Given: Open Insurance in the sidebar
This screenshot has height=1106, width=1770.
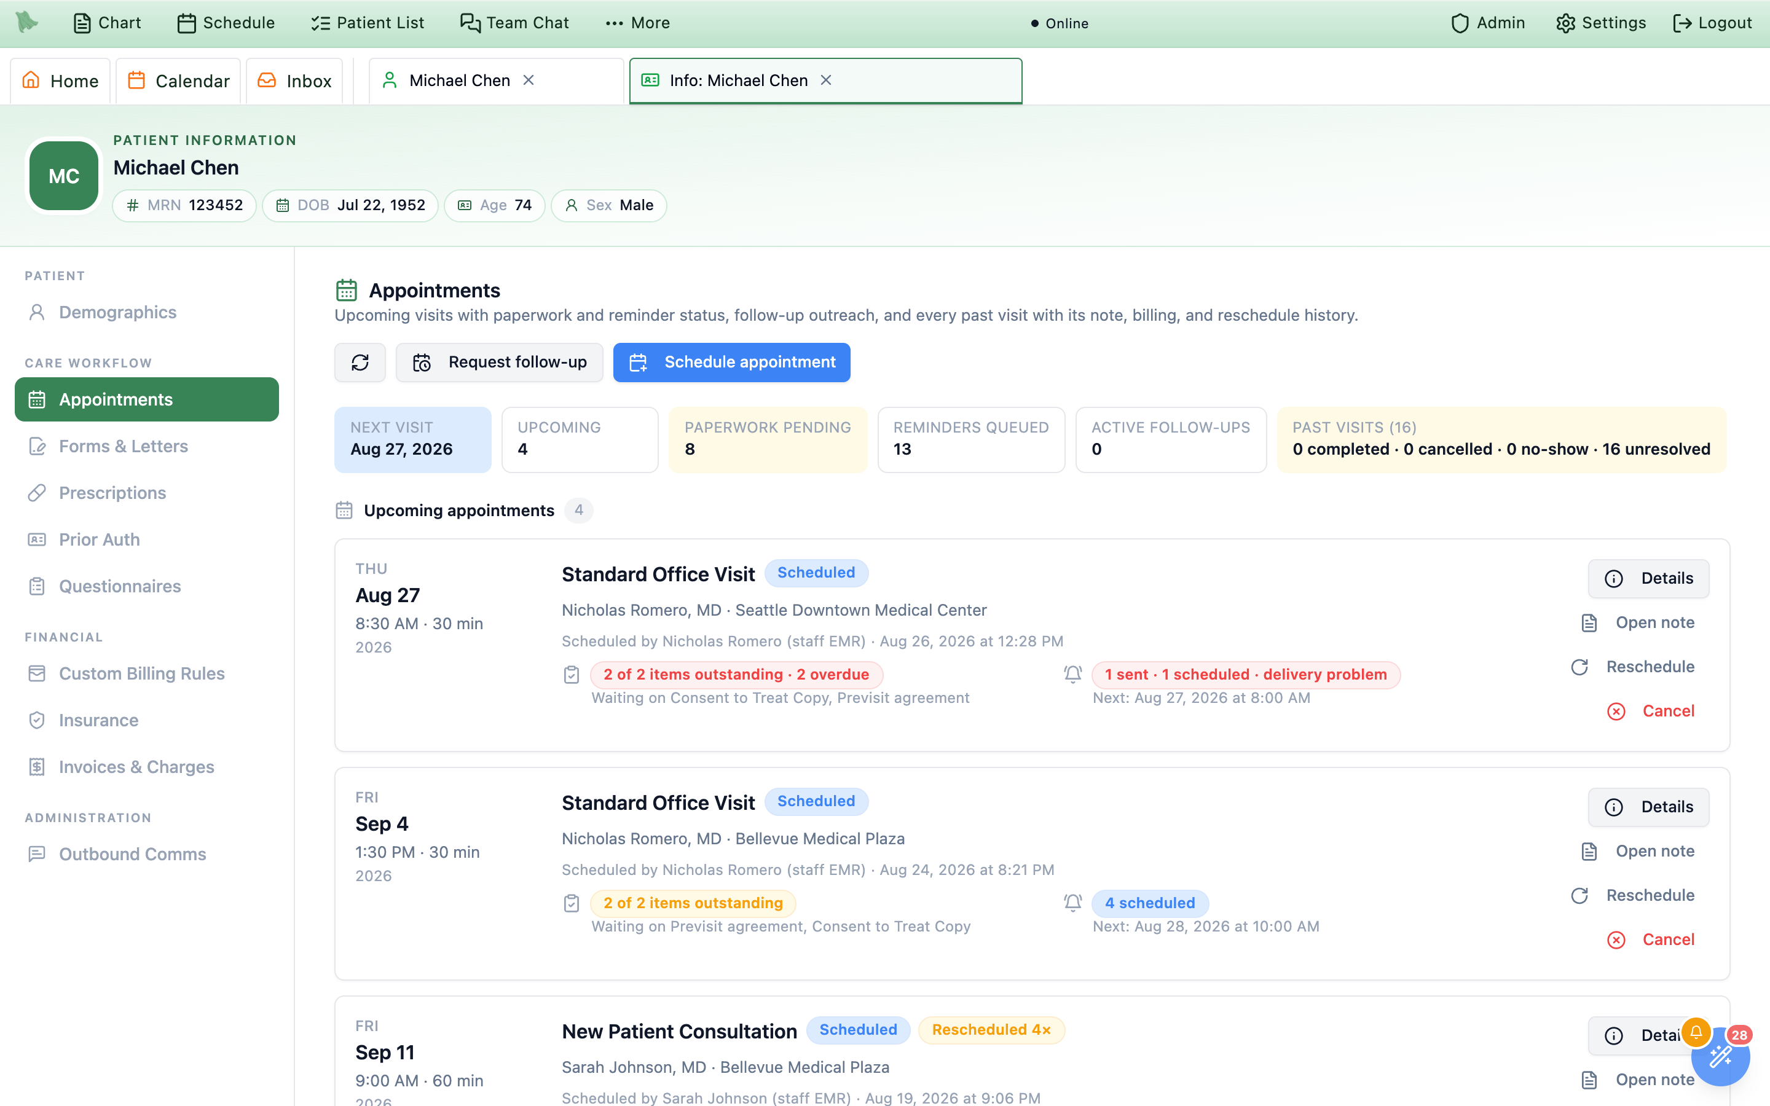Looking at the screenshot, I should click(x=146, y=721).
